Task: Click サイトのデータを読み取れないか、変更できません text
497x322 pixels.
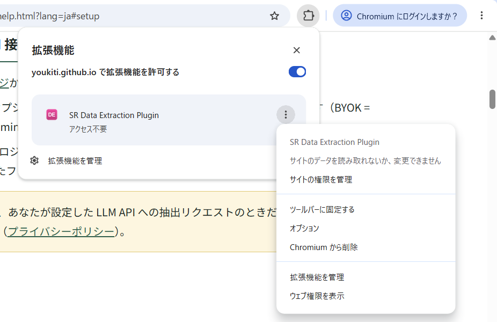Action: [365, 161]
